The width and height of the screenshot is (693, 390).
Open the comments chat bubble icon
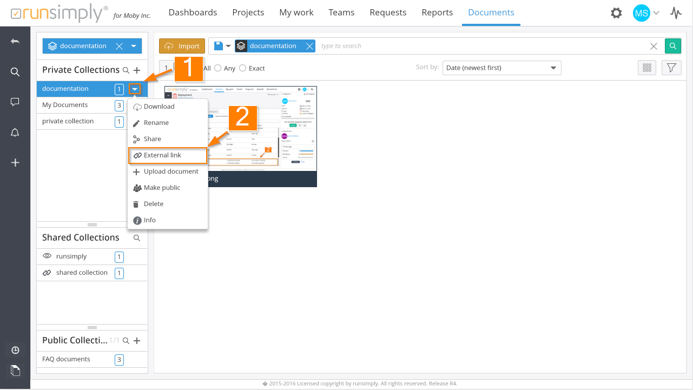click(x=15, y=102)
